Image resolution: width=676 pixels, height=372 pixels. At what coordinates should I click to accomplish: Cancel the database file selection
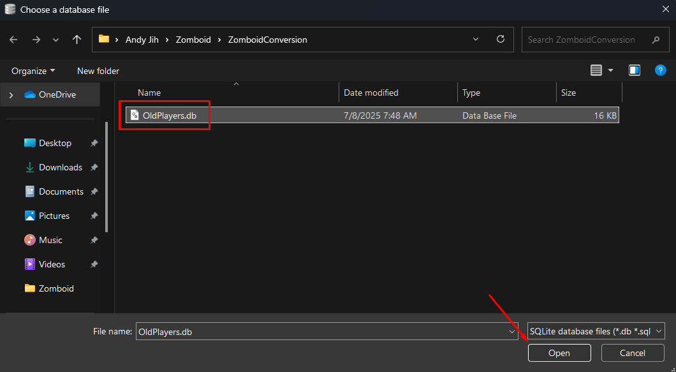(x=632, y=352)
